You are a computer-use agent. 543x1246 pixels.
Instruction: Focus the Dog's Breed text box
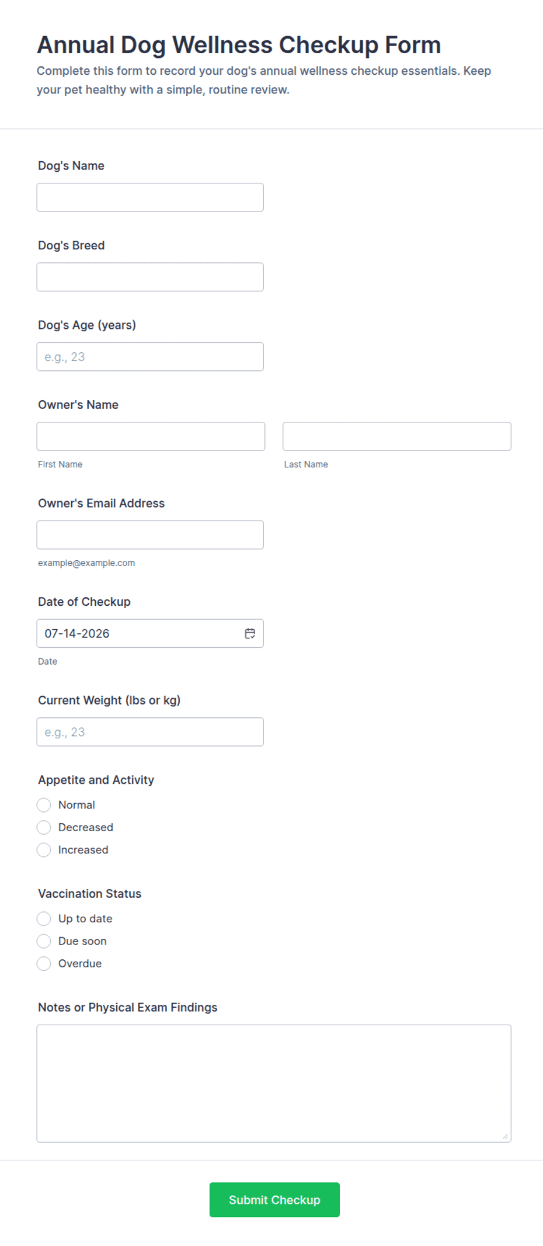pos(150,277)
